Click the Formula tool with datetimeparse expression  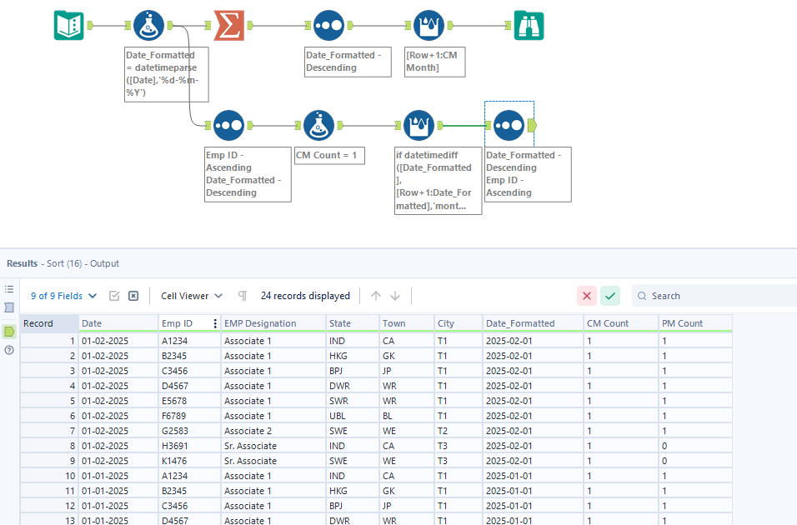[x=148, y=25]
